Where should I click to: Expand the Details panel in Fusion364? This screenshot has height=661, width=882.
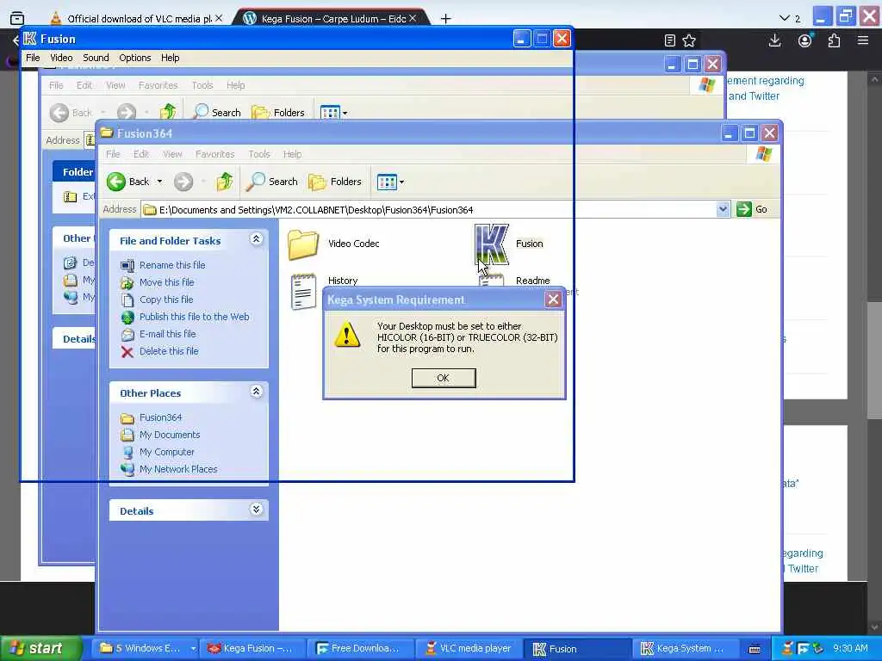pos(256,510)
